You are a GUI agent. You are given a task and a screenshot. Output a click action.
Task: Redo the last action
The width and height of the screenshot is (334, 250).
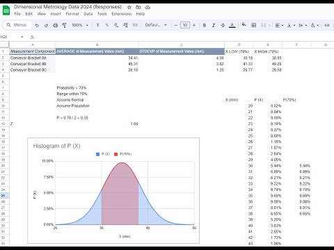[46, 25]
